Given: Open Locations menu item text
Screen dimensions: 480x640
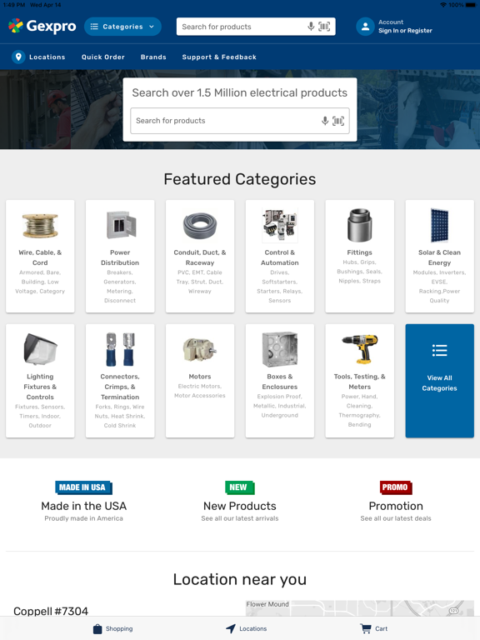Looking at the screenshot, I should click(x=47, y=57).
